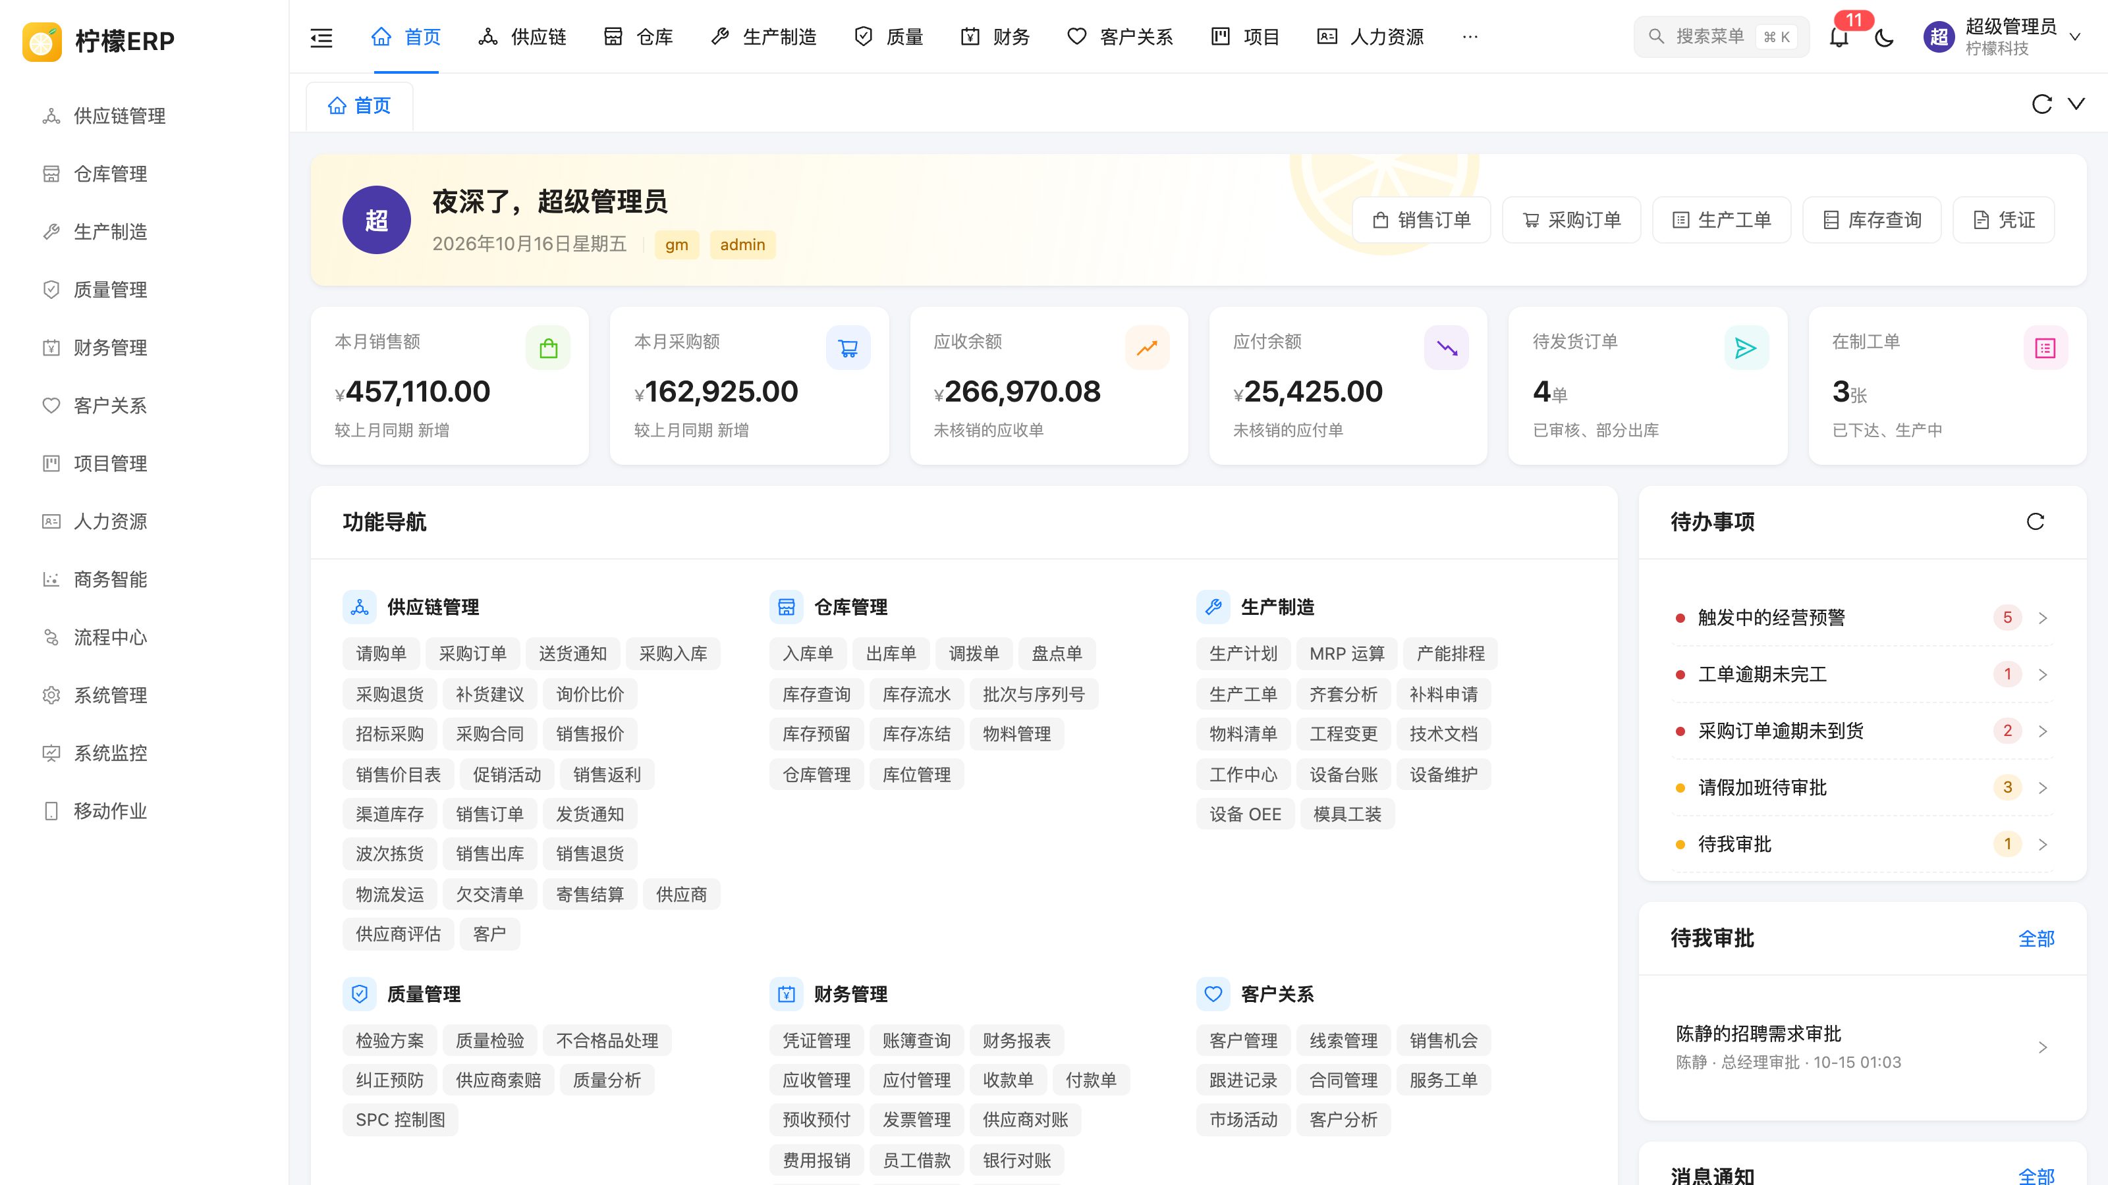Open the SPC 控制图 shortcut
This screenshot has width=2108, height=1185.
(x=400, y=1120)
